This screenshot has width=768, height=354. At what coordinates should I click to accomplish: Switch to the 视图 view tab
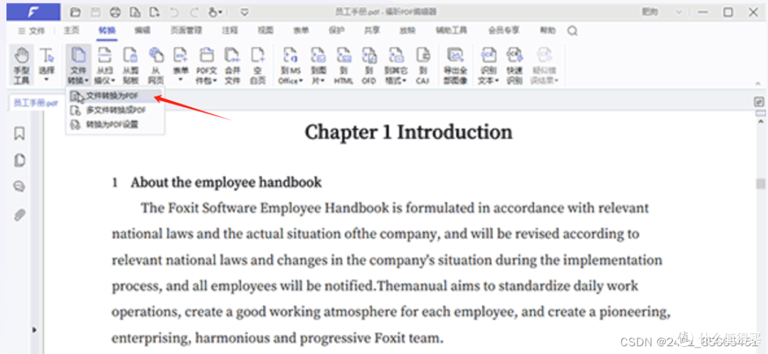265,31
